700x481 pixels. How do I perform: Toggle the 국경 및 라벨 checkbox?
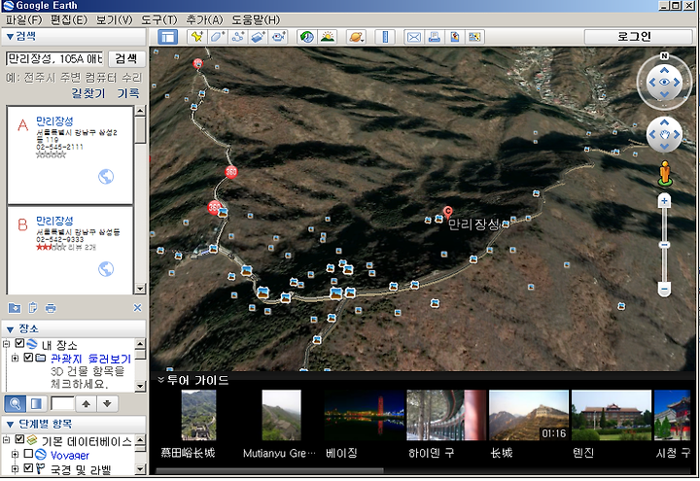click(x=28, y=468)
